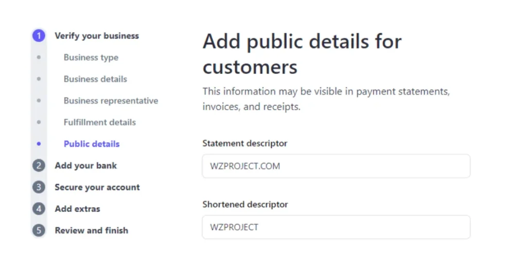Click the step 3 circle icon
This screenshot has height=253, width=527.
(39, 187)
